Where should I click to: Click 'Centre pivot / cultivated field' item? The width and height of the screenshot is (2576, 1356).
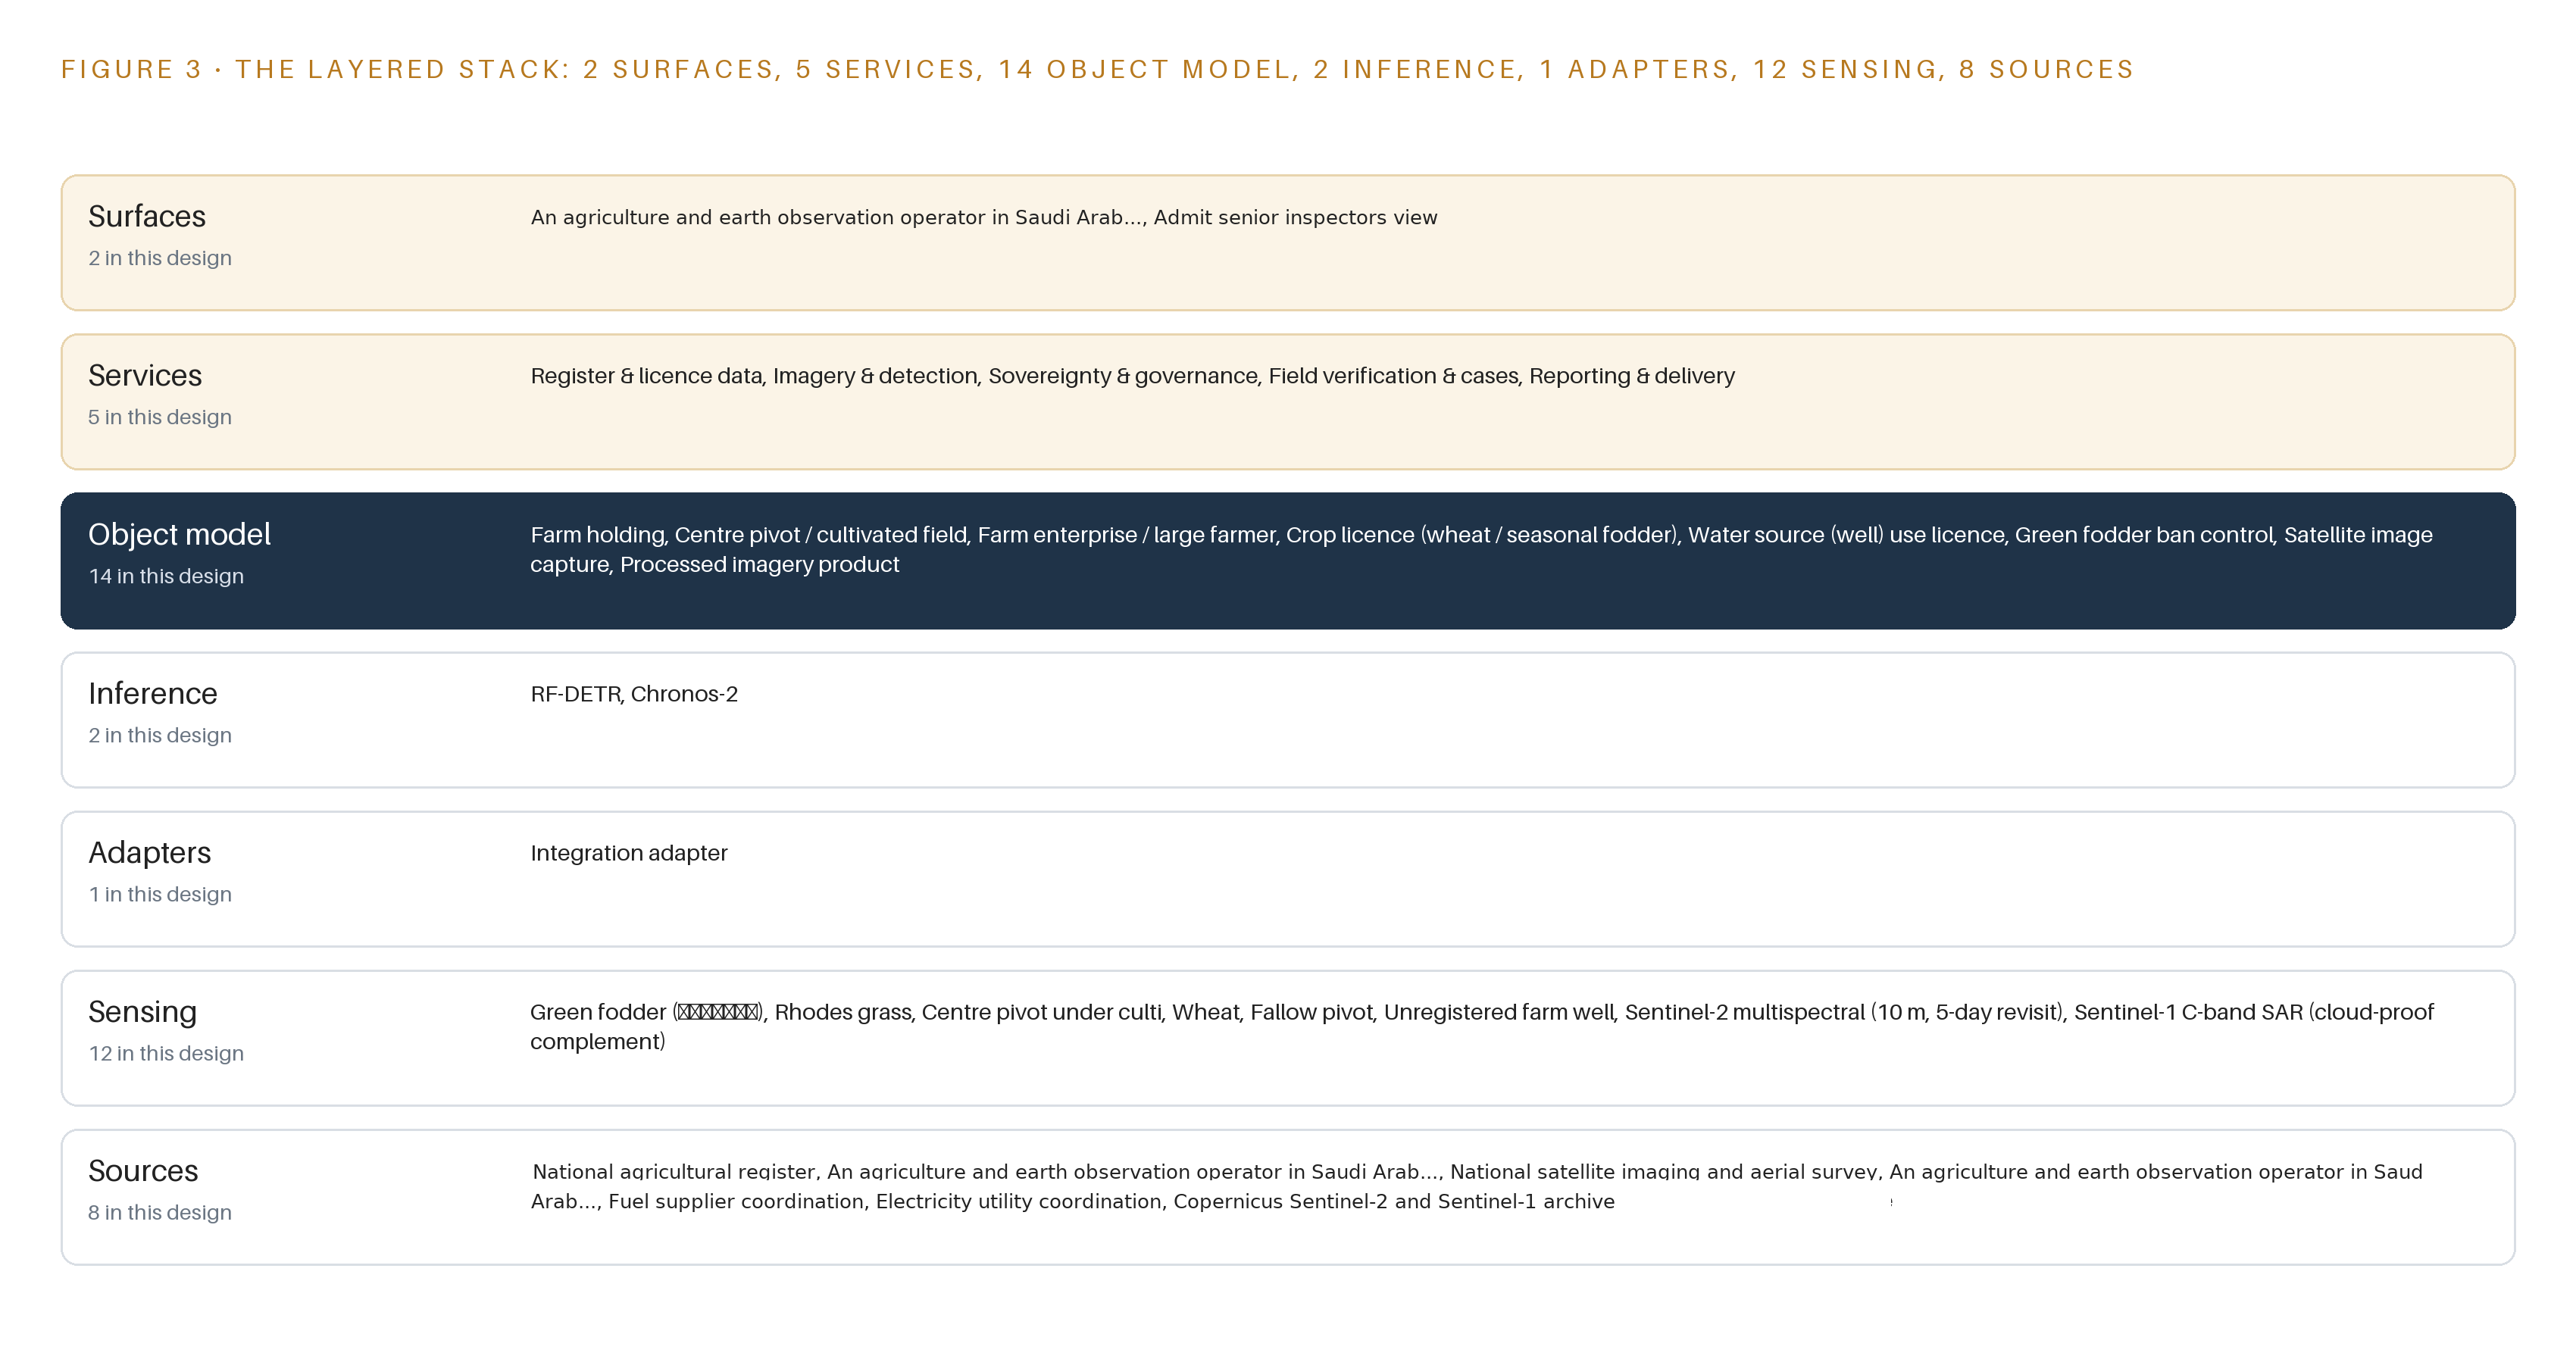(821, 535)
